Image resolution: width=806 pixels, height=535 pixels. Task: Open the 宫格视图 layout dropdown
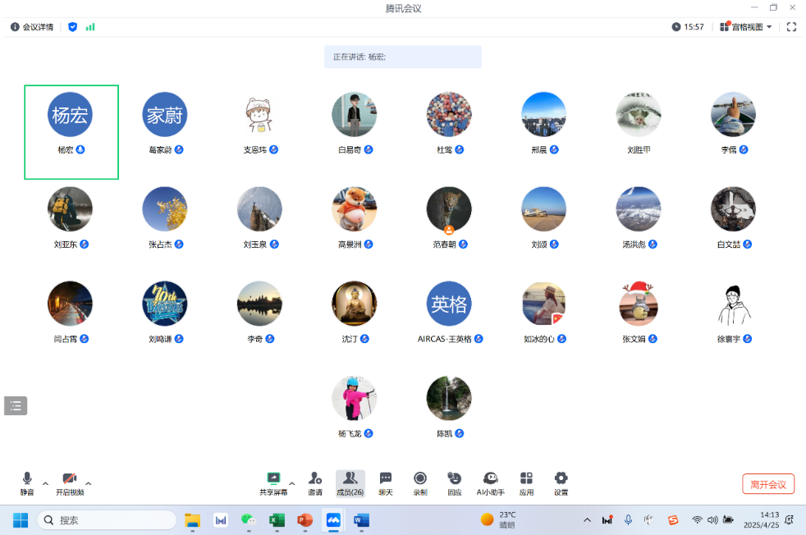tap(746, 27)
